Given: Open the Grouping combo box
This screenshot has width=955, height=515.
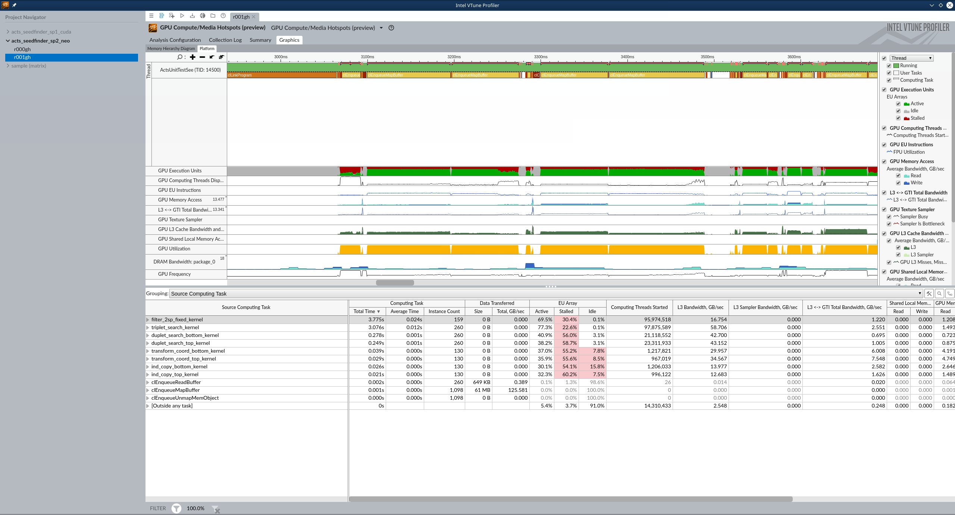Looking at the screenshot, I should (546, 294).
